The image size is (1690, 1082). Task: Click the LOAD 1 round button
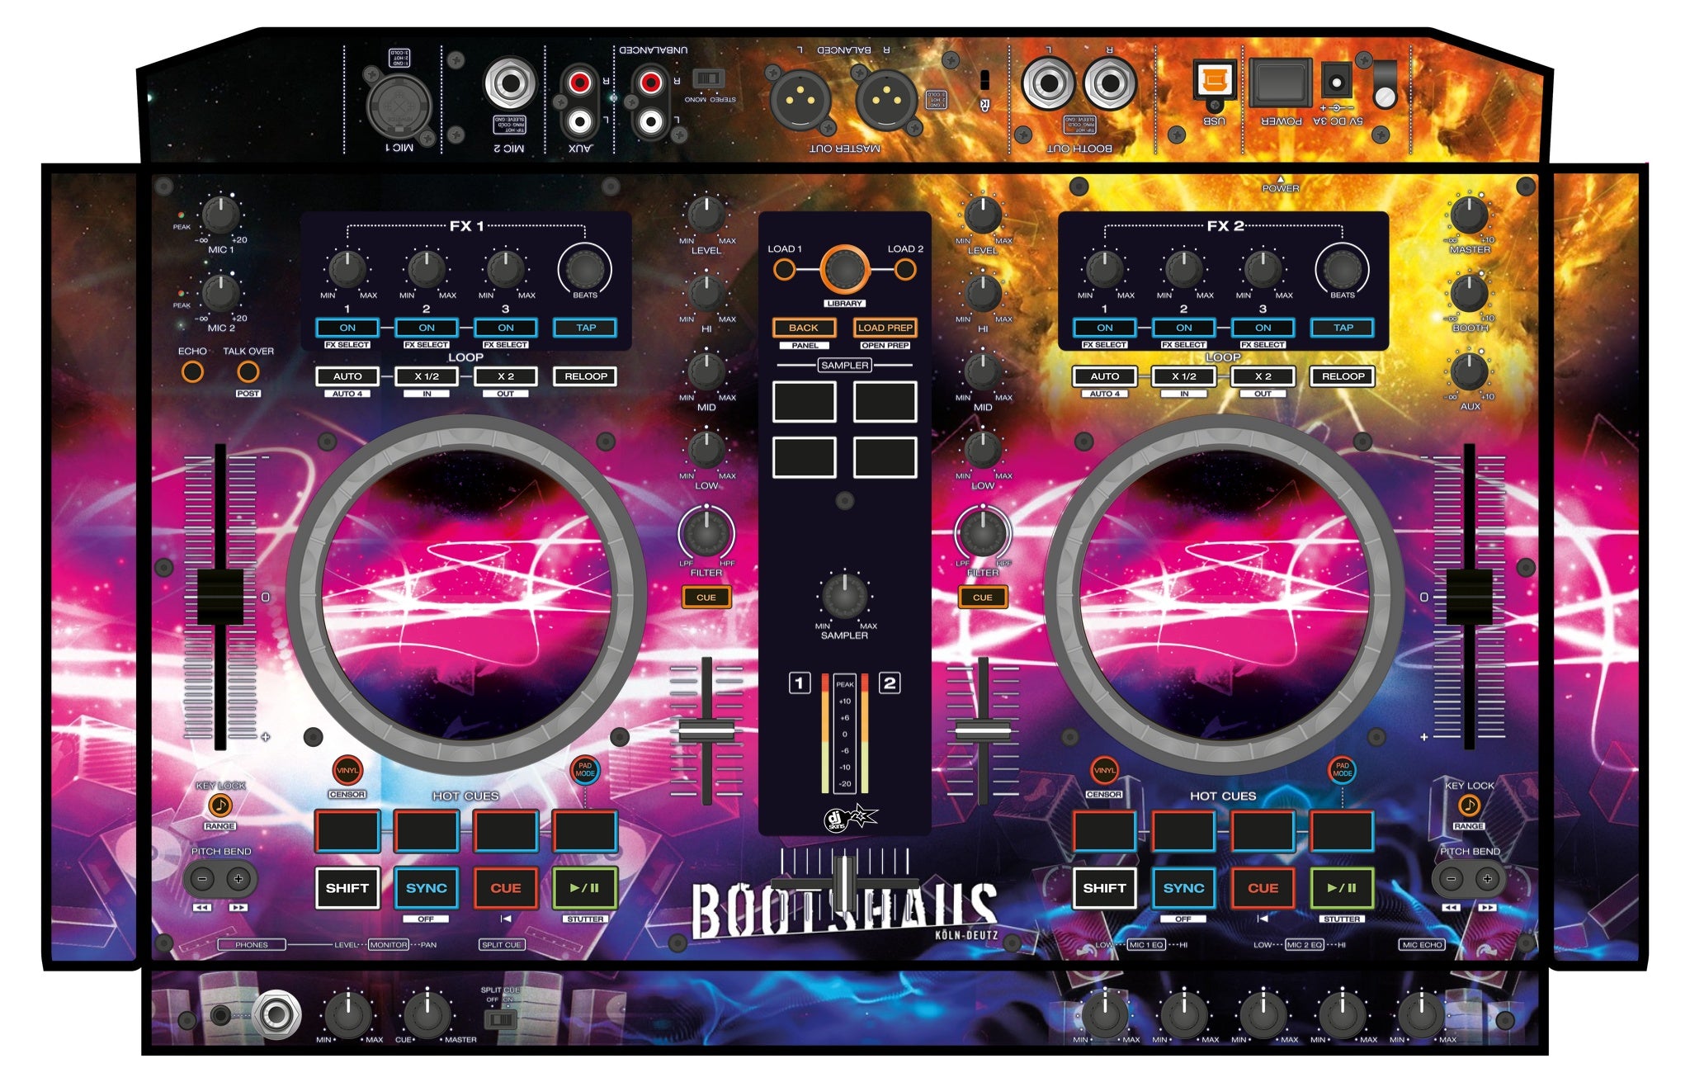pyautogui.click(x=784, y=269)
